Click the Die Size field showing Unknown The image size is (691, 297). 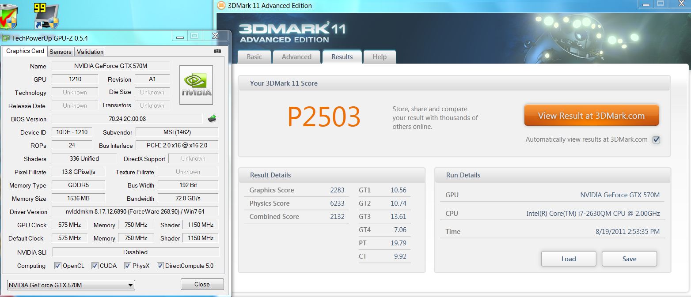[x=152, y=92]
